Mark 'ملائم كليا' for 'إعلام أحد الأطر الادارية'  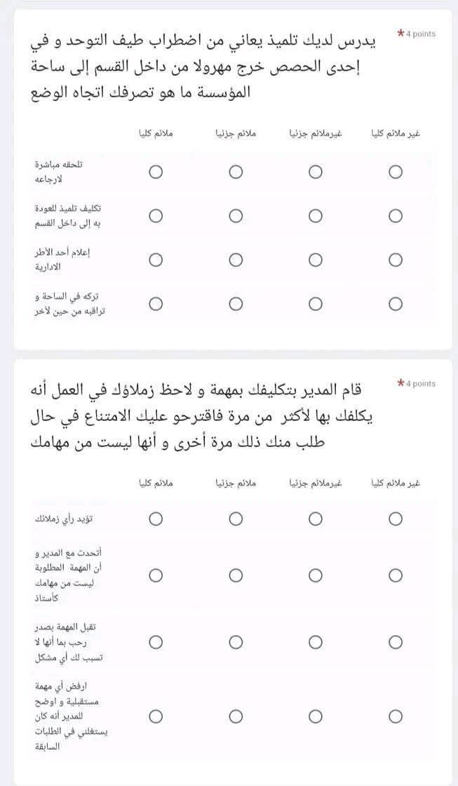coord(156,260)
